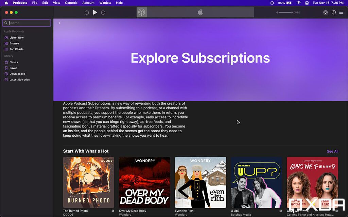
Task: Expand options for The Burned Photo podcast
Action: click(x=113, y=211)
